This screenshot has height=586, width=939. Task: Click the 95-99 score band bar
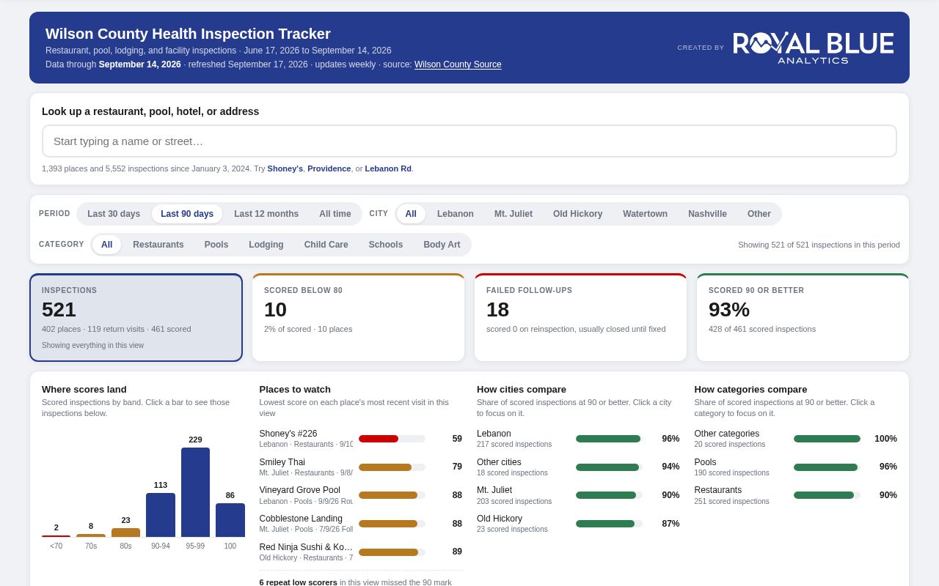pyautogui.click(x=195, y=492)
